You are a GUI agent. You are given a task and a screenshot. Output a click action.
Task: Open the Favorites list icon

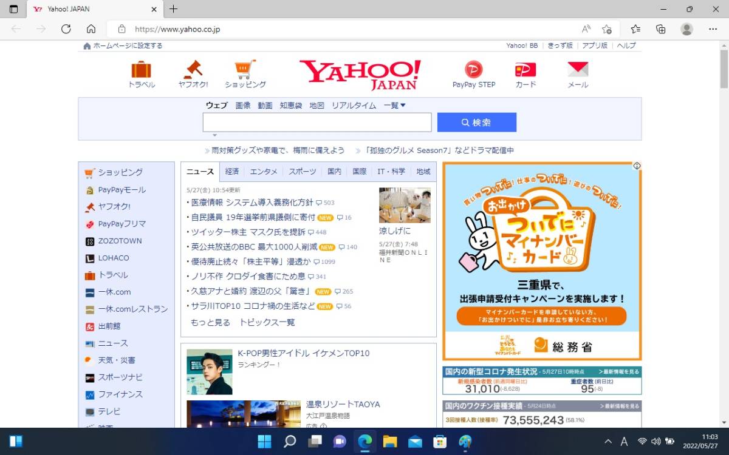pos(635,29)
